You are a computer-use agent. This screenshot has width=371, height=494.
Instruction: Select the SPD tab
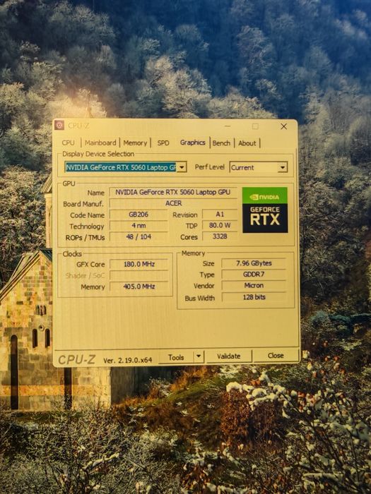[163, 143]
